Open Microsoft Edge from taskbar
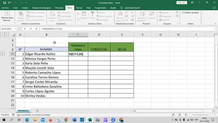 click(27, 120)
